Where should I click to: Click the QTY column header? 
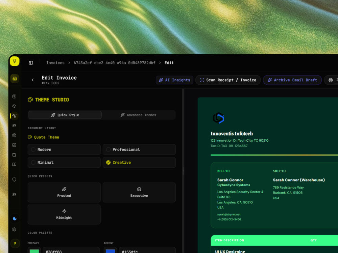(314, 240)
